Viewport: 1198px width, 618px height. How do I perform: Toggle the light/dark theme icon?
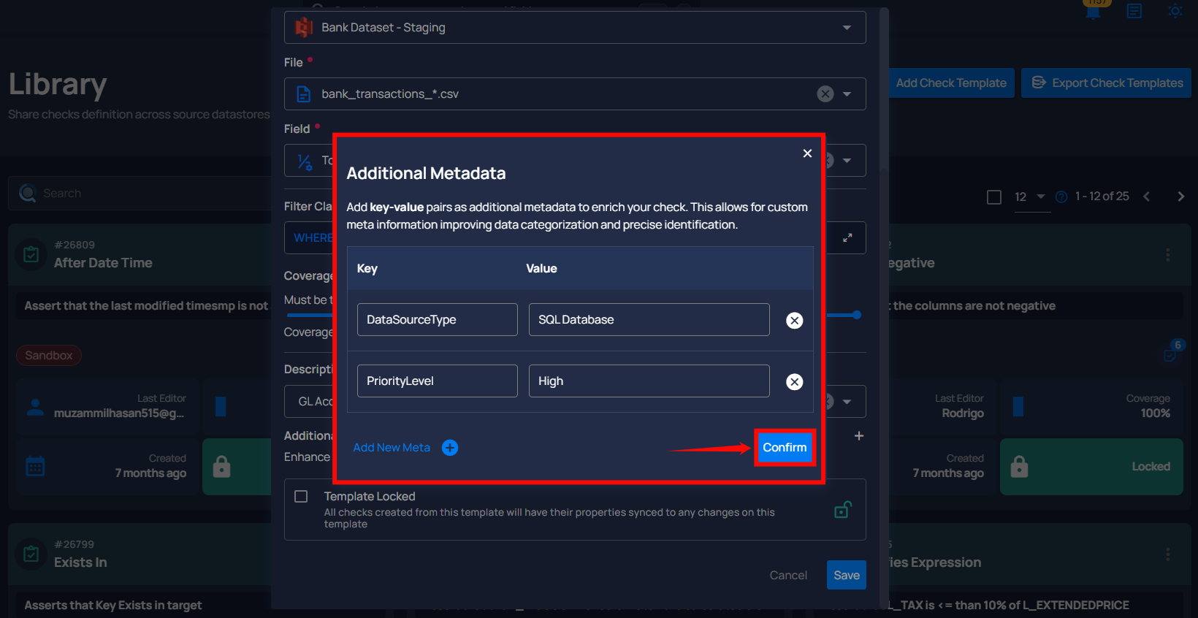pyautogui.click(x=1175, y=11)
